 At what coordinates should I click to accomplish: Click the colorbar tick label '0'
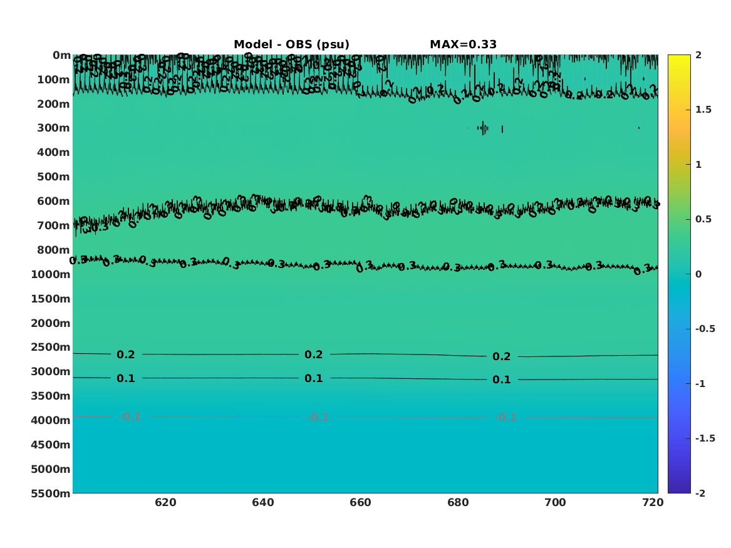pos(698,274)
